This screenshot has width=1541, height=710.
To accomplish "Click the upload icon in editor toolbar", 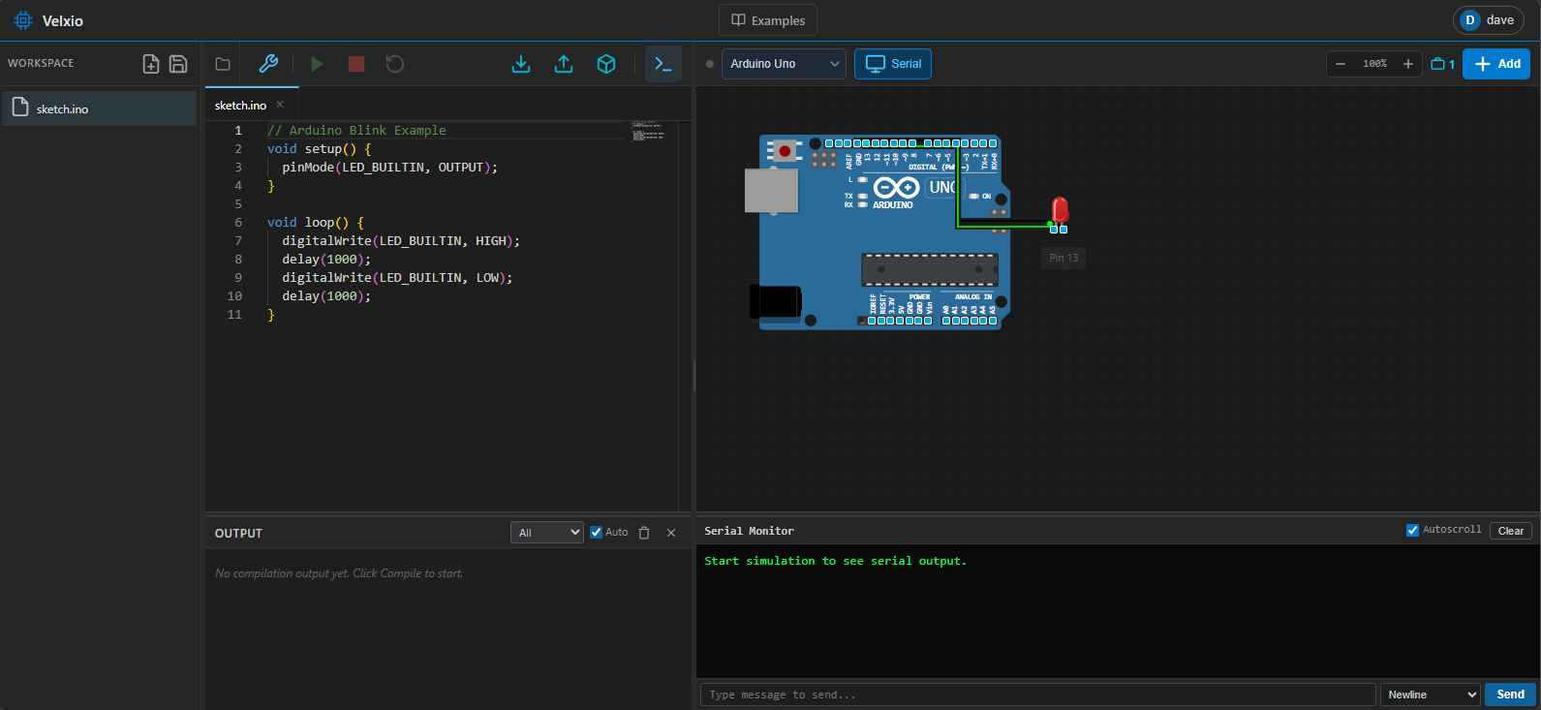I will (x=564, y=64).
